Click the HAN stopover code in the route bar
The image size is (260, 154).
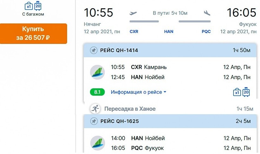[x=169, y=32]
